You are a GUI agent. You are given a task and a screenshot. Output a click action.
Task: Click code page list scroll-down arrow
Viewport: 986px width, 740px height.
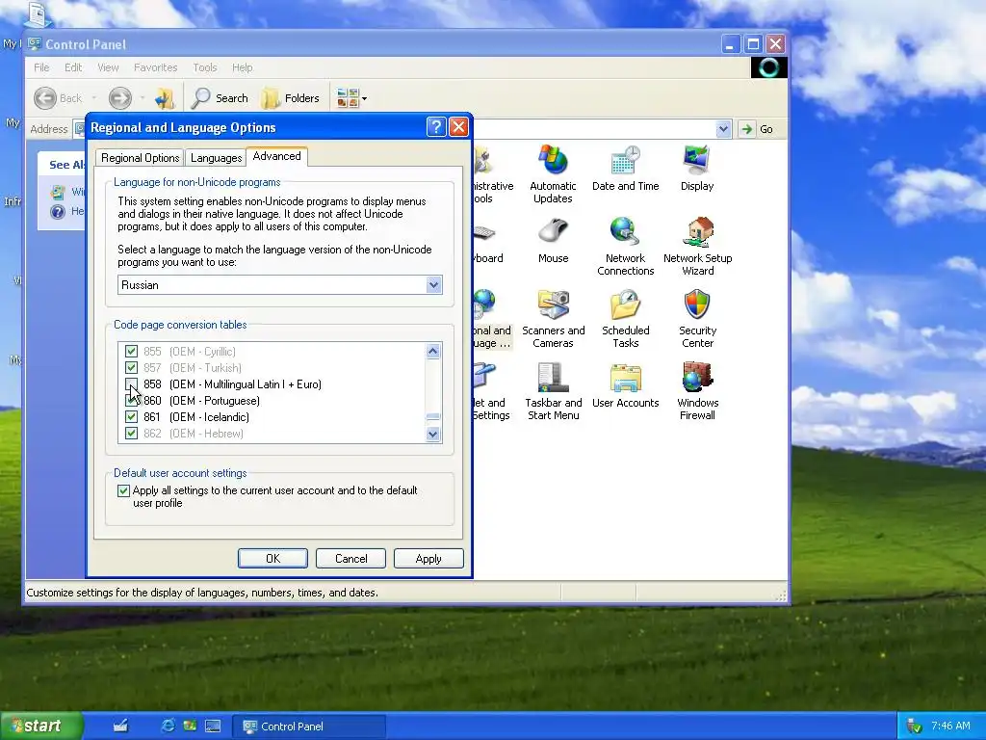pyautogui.click(x=433, y=435)
